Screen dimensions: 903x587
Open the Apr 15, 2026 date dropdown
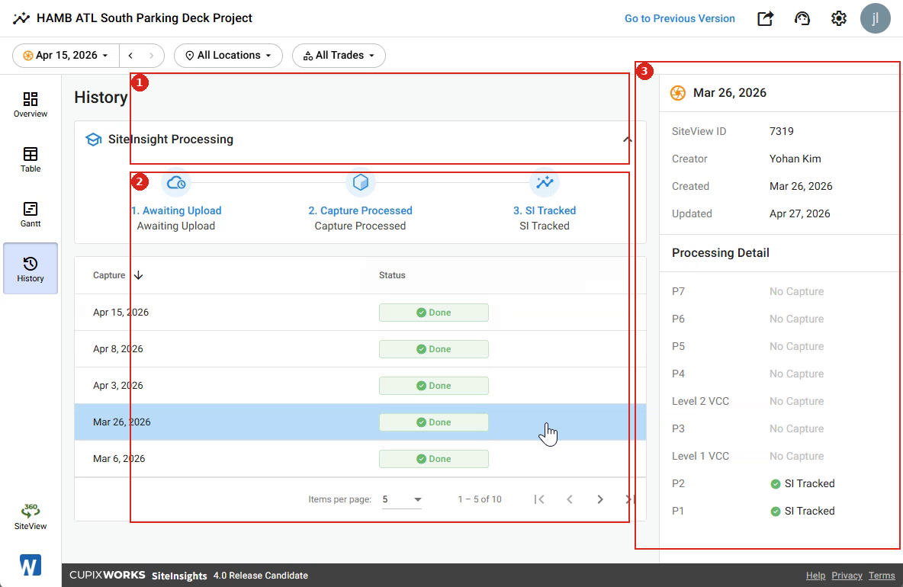coord(66,55)
